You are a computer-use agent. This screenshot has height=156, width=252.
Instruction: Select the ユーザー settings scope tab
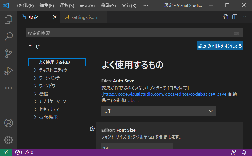pyautogui.click(x=35, y=47)
